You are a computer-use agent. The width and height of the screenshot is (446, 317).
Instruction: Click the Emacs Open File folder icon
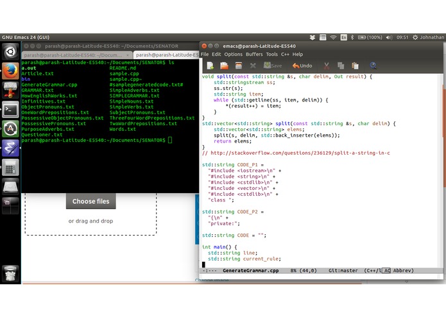pyautogui.click(x=225, y=65)
